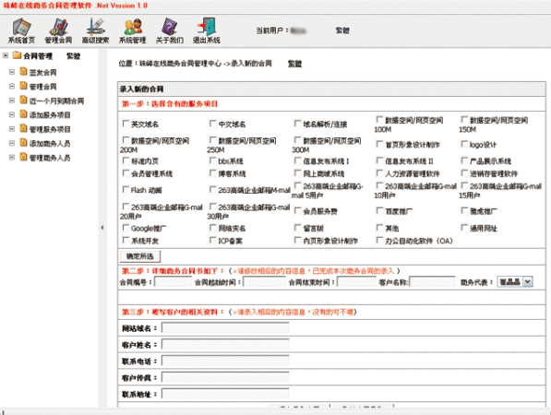Select the 退出系统 exit icon
Image resolution: width=551 pixels, height=415 pixels.
[x=207, y=27]
